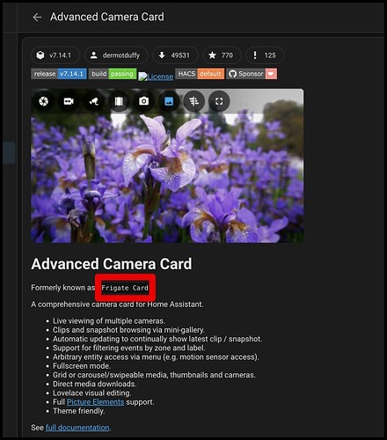This screenshot has width=387, height=440.
Task: Click the 770 stars chip
Action: pyautogui.click(x=222, y=55)
